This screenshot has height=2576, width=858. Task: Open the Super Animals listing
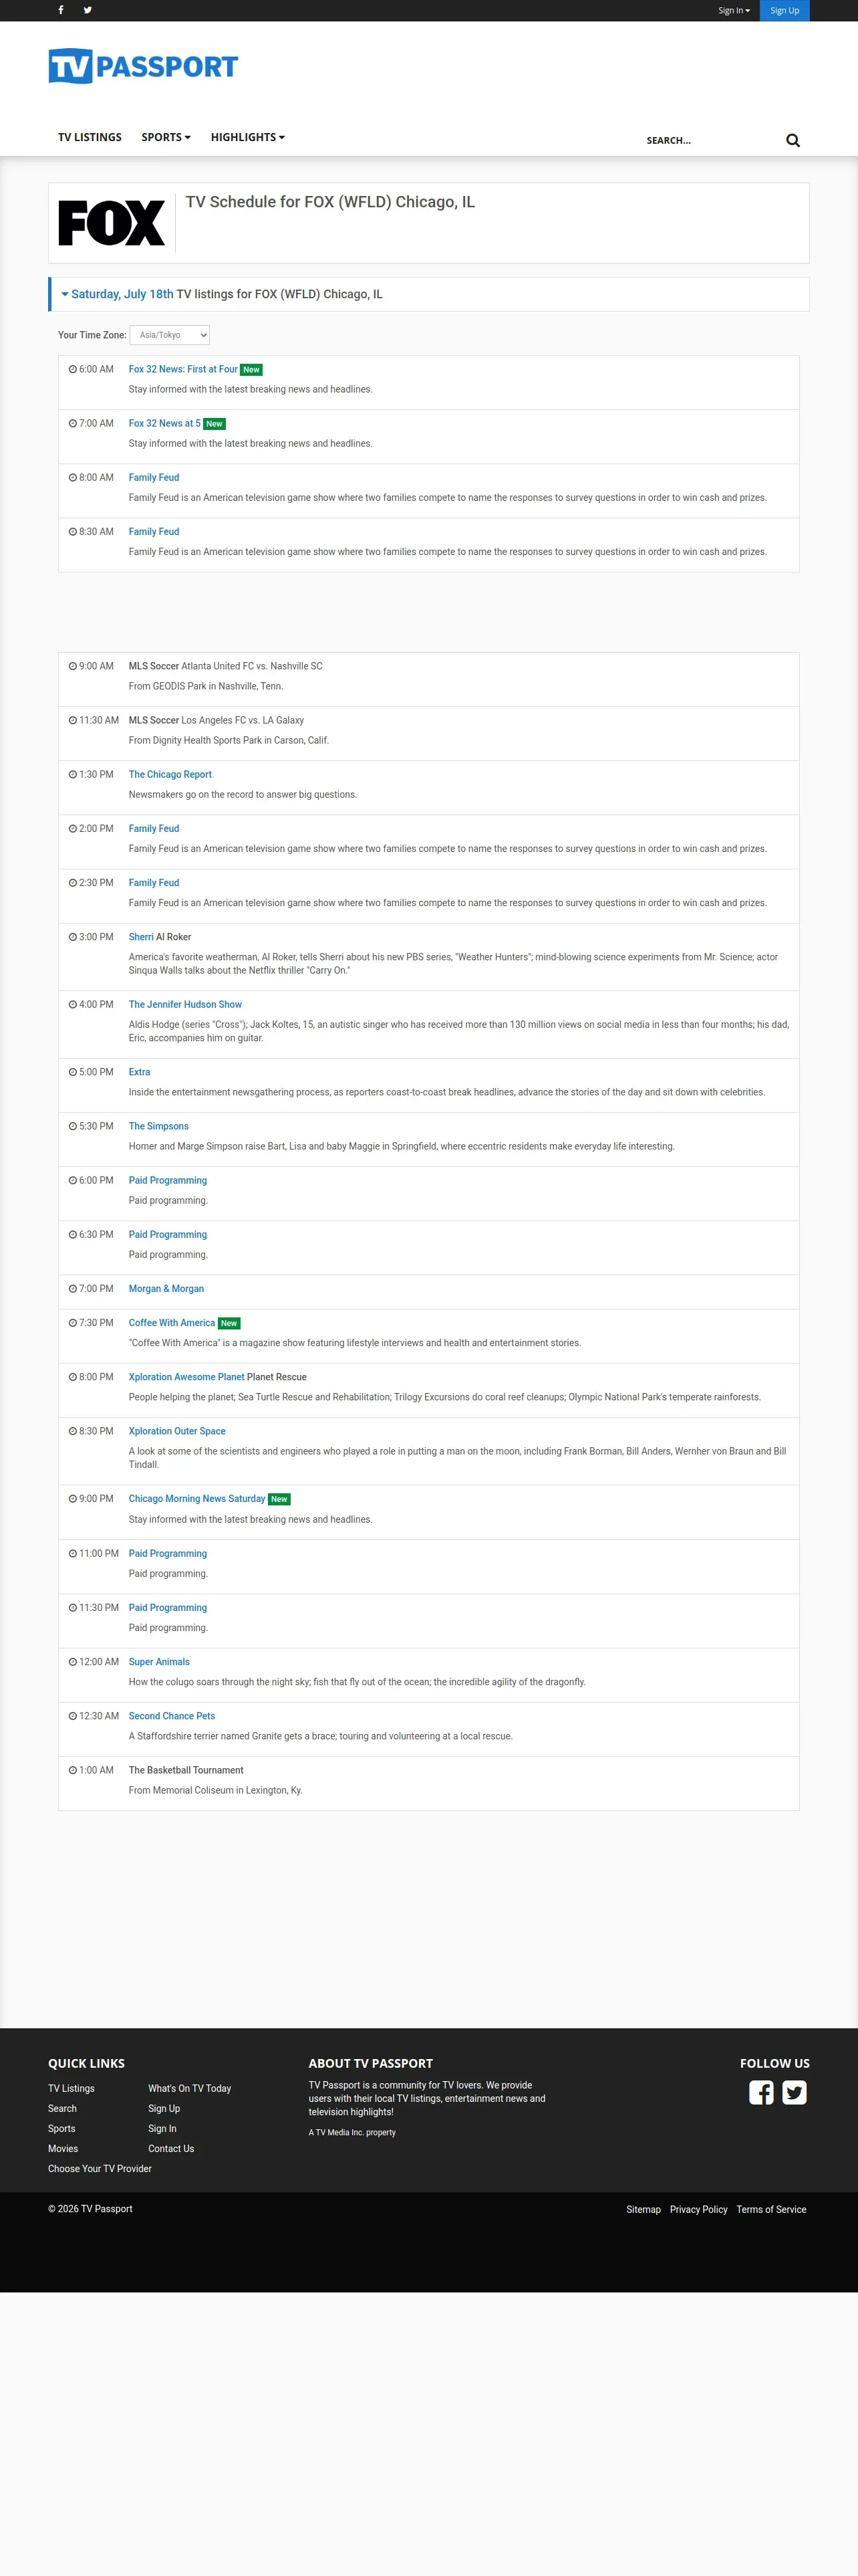159,1661
